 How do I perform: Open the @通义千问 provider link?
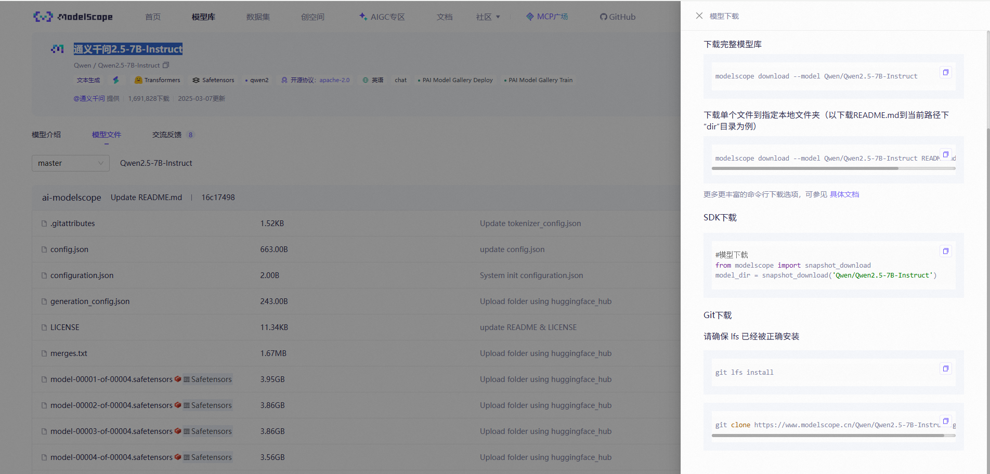point(89,98)
